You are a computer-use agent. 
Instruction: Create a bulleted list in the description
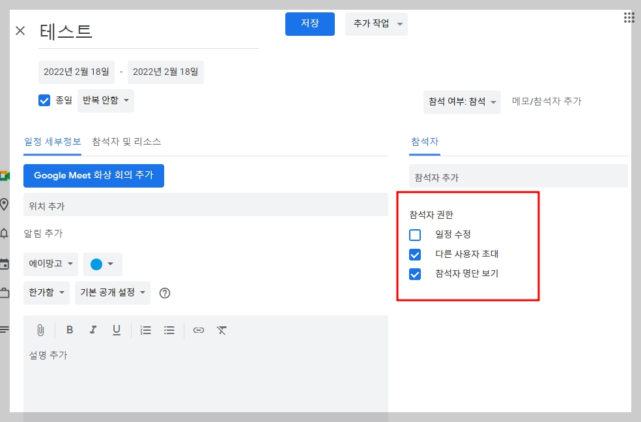[169, 330]
